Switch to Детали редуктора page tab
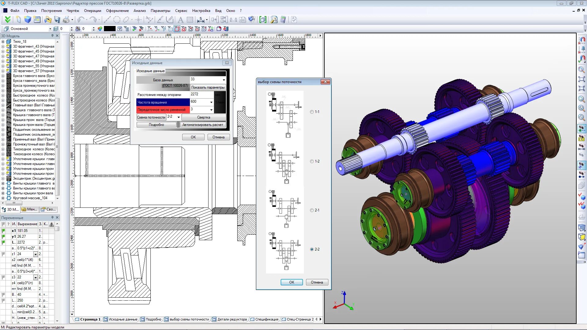This screenshot has width=587, height=330. coord(232,319)
